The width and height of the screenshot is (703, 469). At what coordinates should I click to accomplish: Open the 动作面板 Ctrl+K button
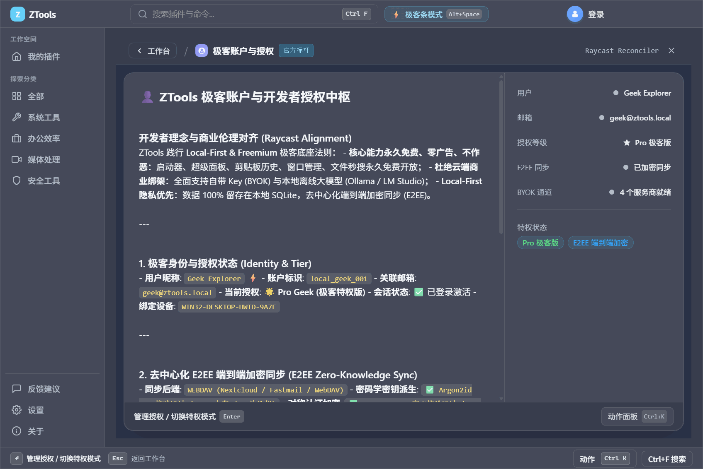(x=637, y=416)
